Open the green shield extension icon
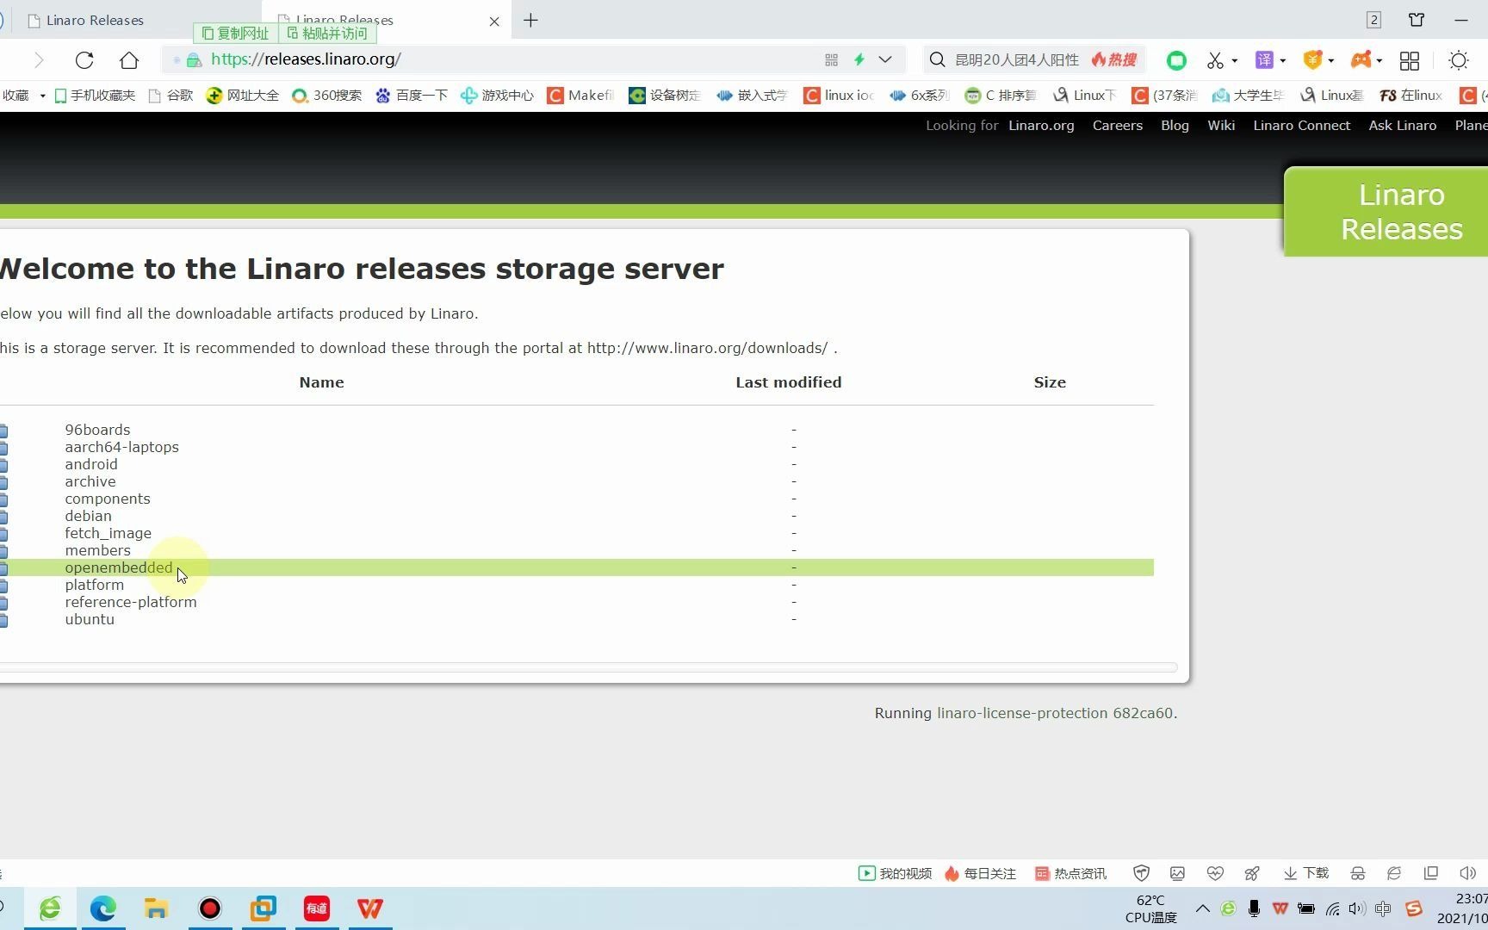This screenshot has width=1488, height=930. 1176,60
